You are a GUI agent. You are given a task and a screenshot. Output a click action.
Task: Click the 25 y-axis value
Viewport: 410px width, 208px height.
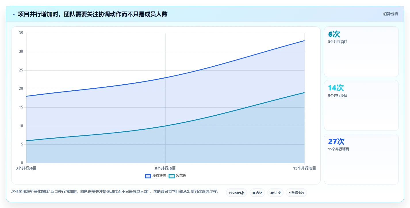coord(21,70)
